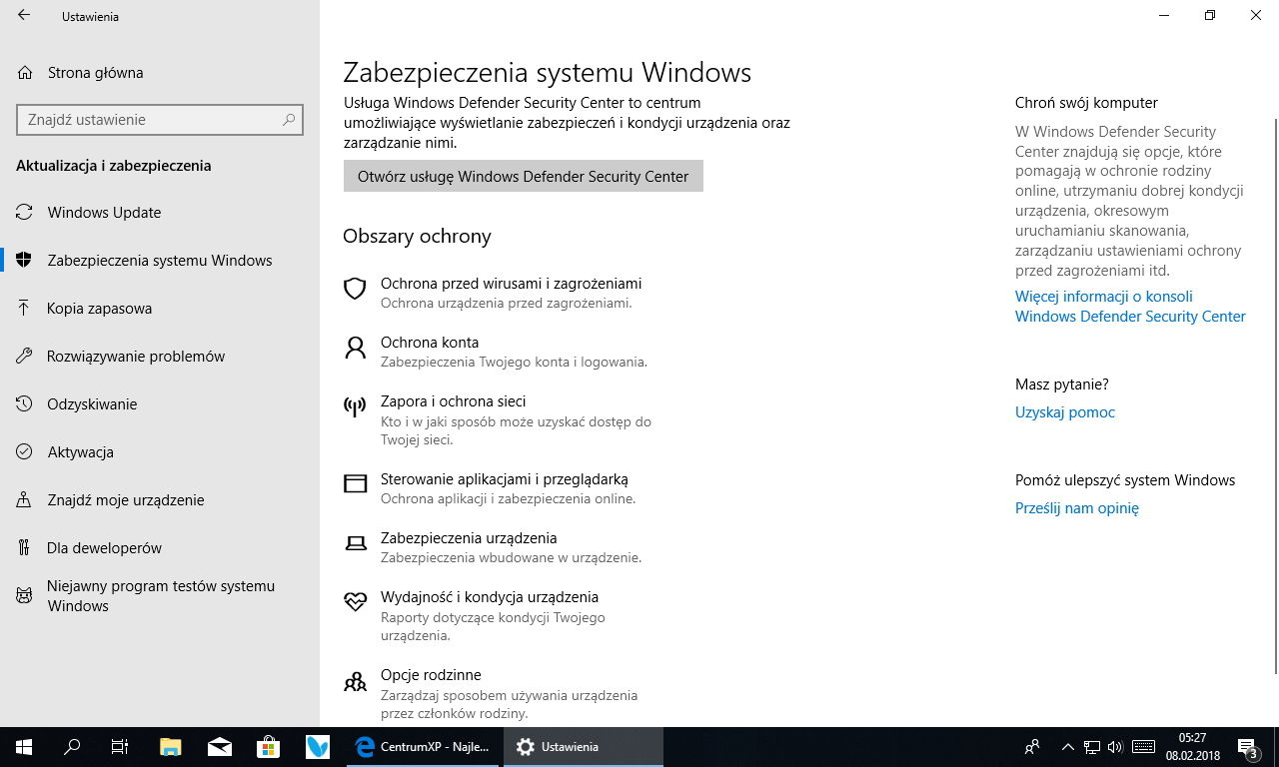Screen dimensions: 1279x767
Task: Open Wydajność i kondycja urządzenia
Action: pos(490,597)
